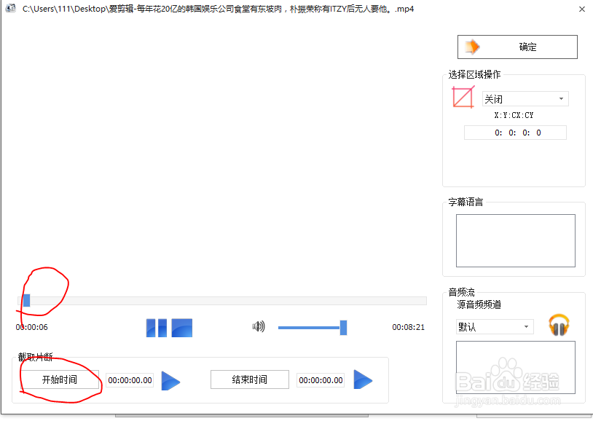Adjust the volume slider handle

click(x=343, y=328)
